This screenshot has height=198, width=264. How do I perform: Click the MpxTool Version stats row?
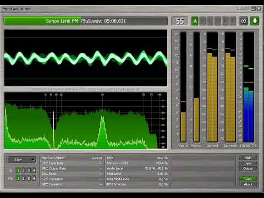[x=72, y=158]
